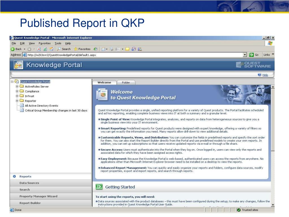Screen dimensions: 289x217
Task: Switch to the Welcome tab
Action: tap(104, 83)
